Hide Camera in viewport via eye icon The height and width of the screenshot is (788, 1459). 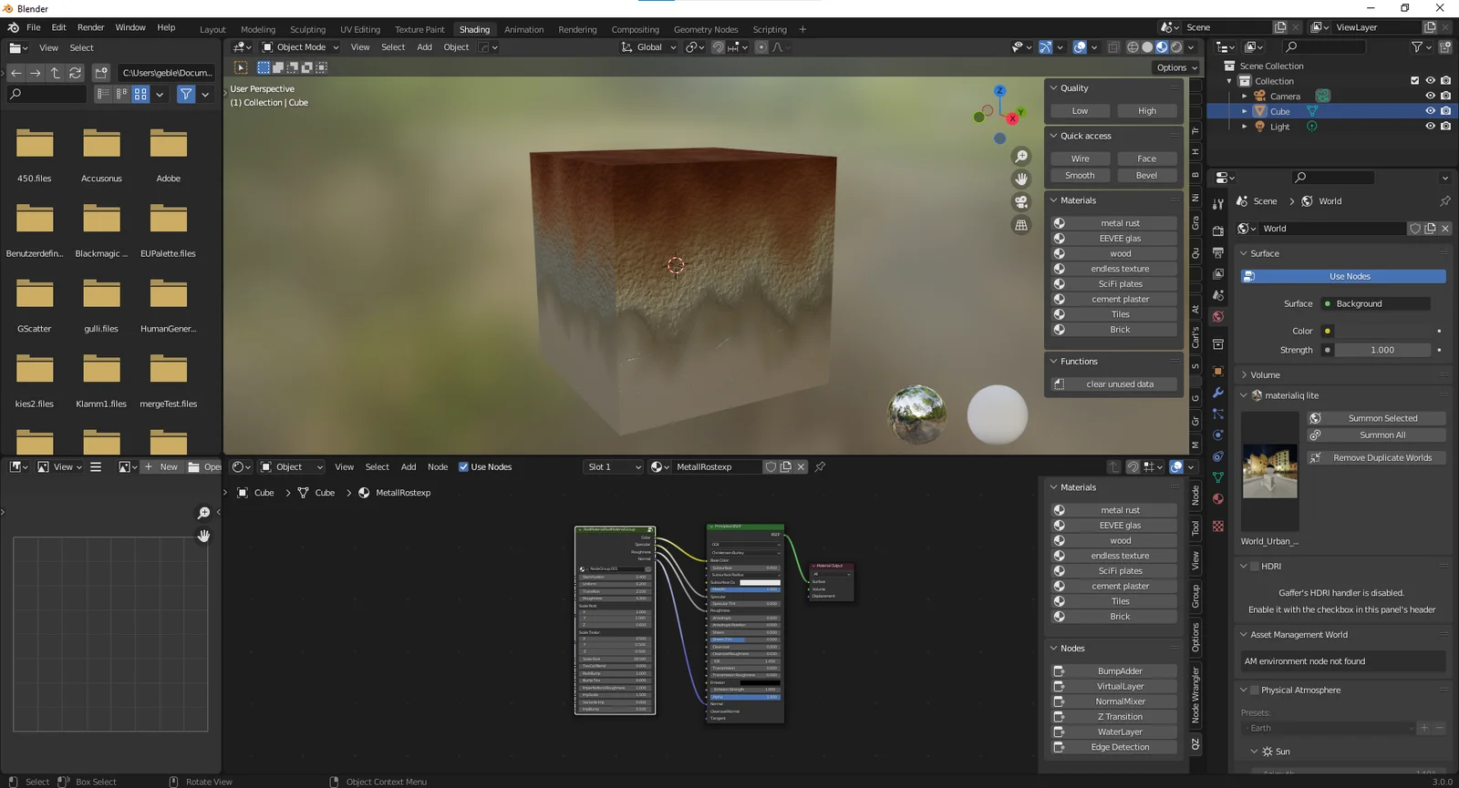point(1430,96)
